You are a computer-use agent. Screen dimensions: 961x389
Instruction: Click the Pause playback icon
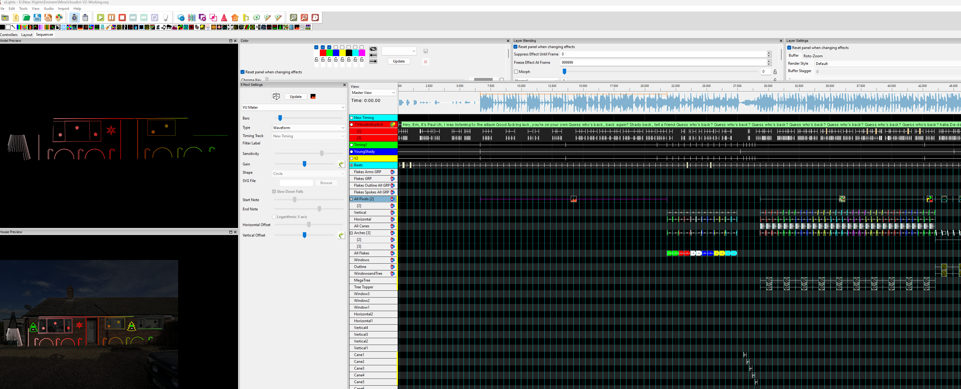111,18
